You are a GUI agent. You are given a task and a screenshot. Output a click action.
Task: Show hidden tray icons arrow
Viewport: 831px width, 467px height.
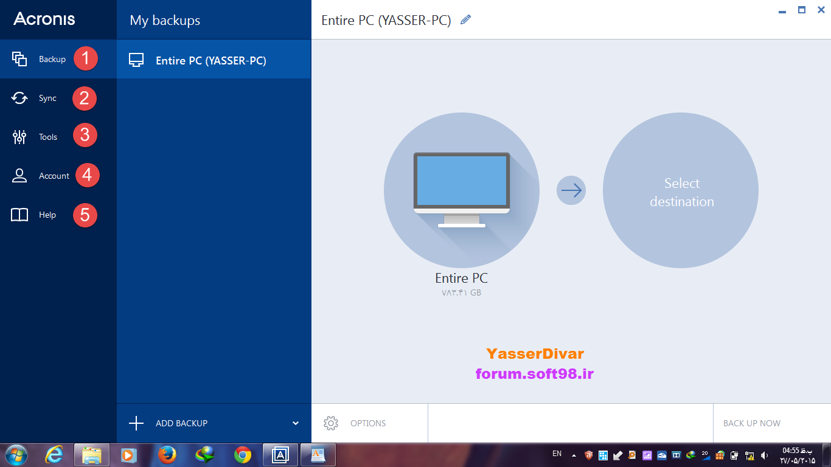point(574,455)
